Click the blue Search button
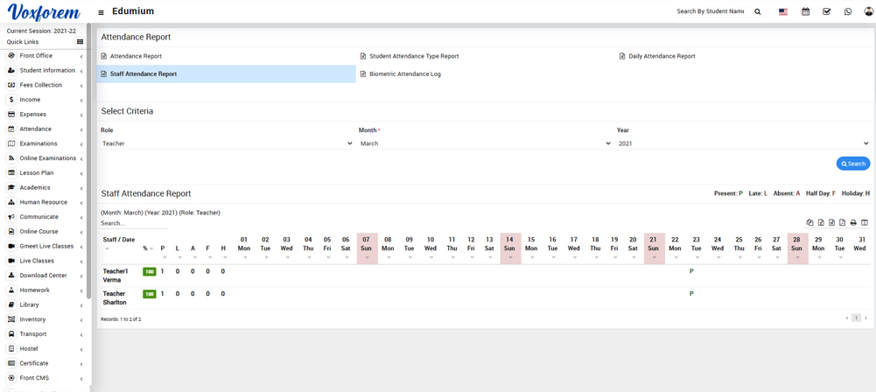Image resolution: width=876 pixels, height=392 pixels. 852,164
